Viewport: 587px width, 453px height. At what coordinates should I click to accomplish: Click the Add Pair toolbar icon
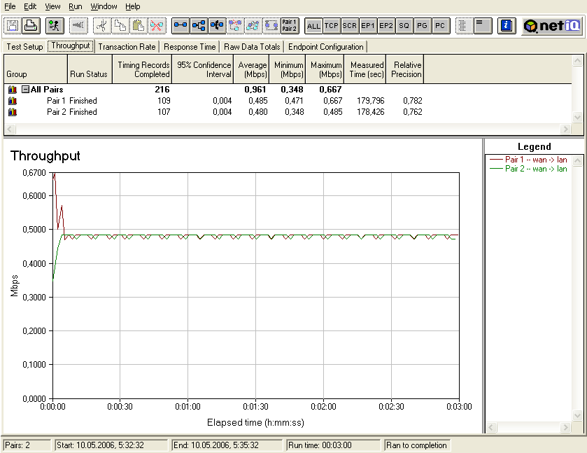point(181,26)
